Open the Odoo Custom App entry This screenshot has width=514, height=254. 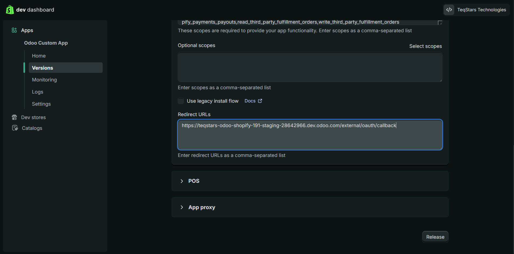point(46,43)
